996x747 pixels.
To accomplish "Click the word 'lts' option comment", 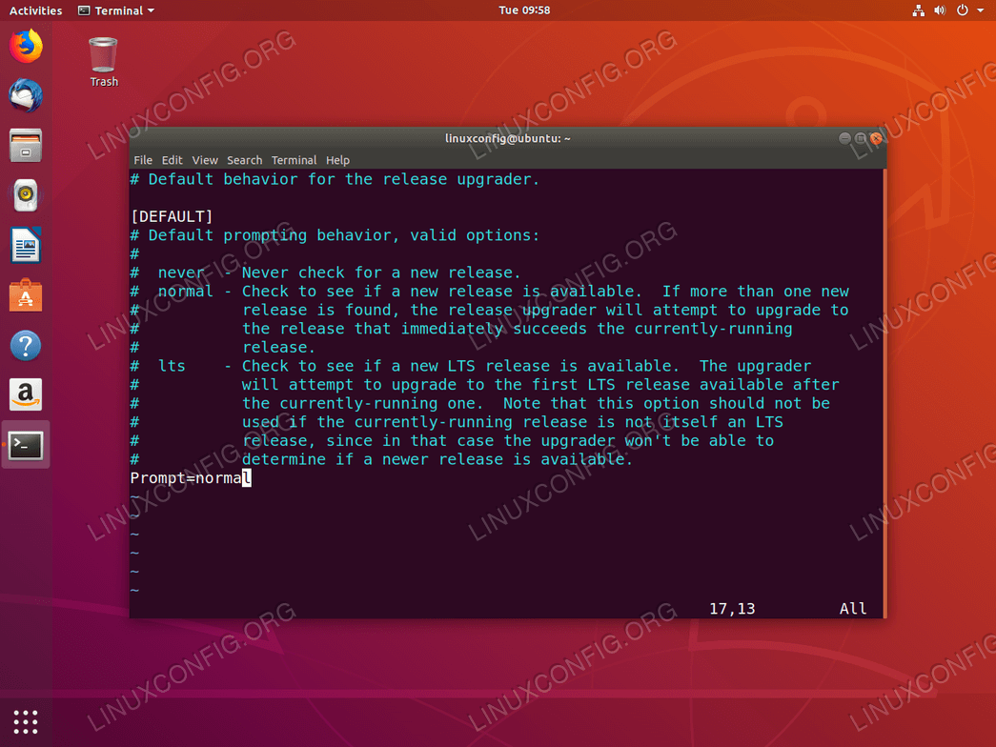I will tap(172, 366).
